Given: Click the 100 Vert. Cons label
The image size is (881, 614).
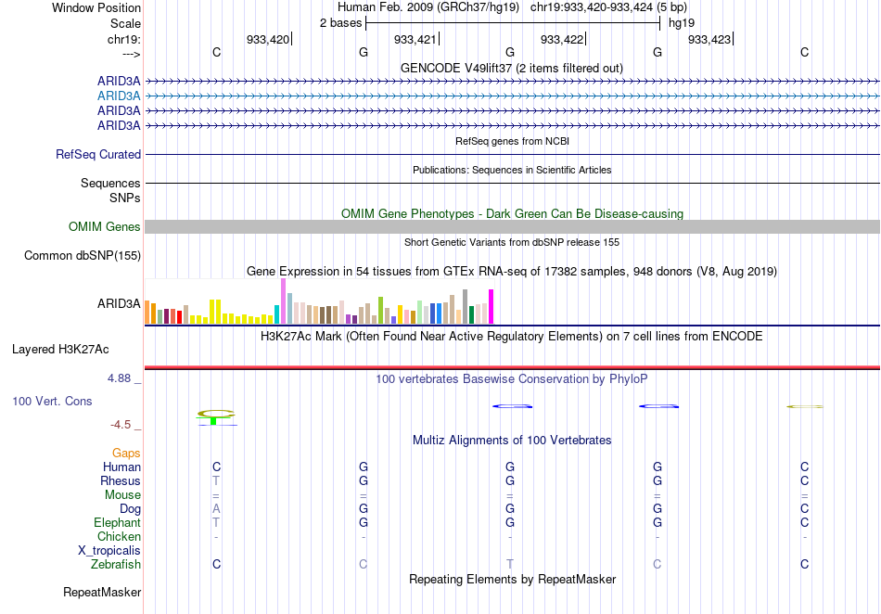Looking at the screenshot, I should point(52,401).
